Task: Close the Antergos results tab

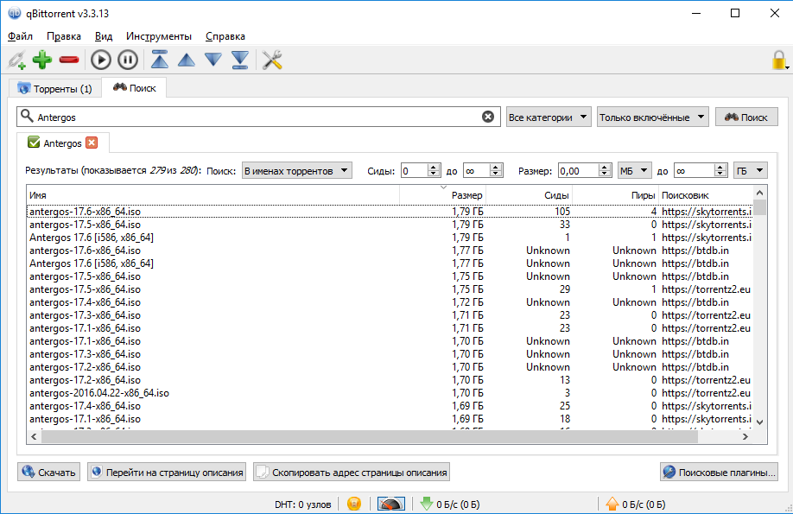Action: pos(92,143)
